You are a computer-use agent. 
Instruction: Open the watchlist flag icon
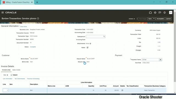[160, 12]
